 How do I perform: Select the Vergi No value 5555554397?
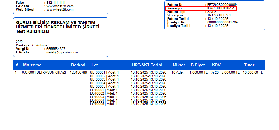(x=56, y=49)
